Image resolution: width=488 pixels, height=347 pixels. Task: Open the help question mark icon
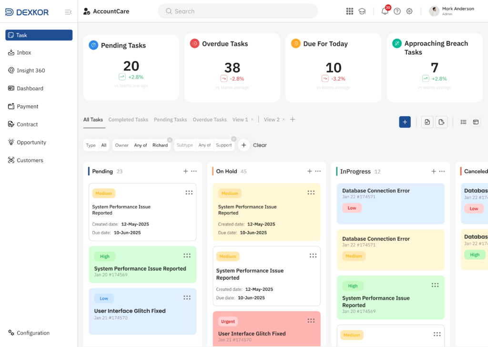coord(397,11)
